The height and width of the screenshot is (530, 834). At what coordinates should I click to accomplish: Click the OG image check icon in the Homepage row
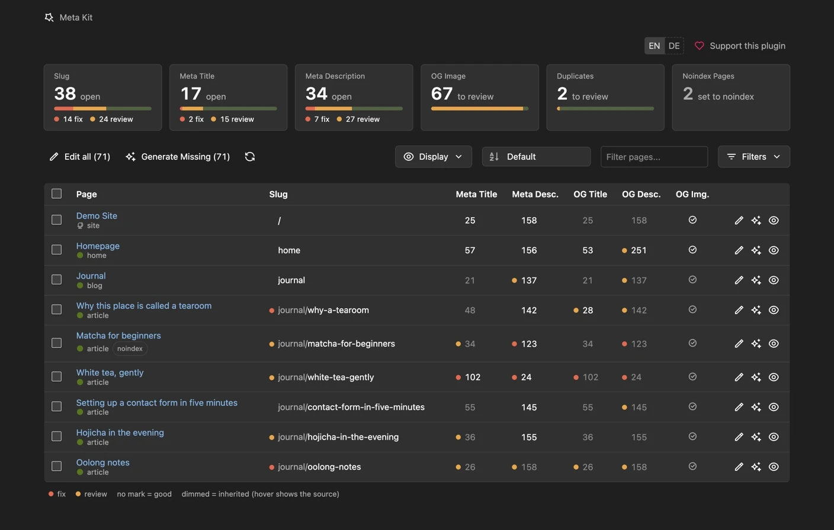pyautogui.click(x=692, y=250)
